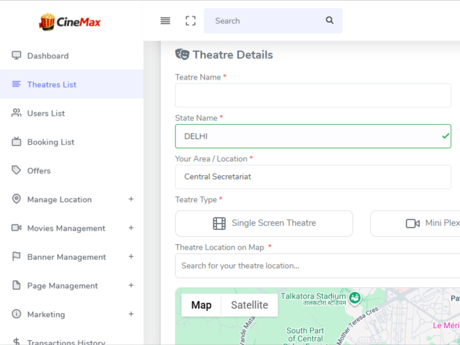This screenshot has height=345, width=460.
Task: Expand Movies Management submenu plus
Action: tap(131, 228)
